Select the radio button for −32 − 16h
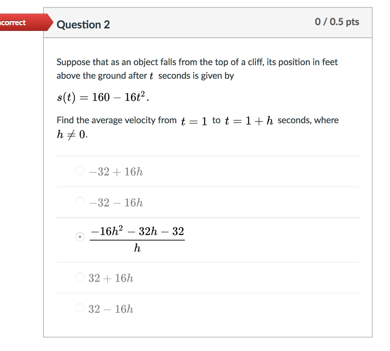This screenshot has height=351, width=390. point(80,201)
